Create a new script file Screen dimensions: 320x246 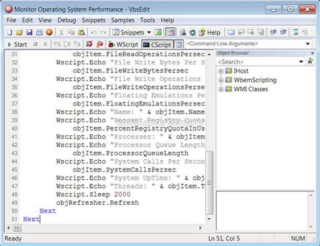coord(9,32)
